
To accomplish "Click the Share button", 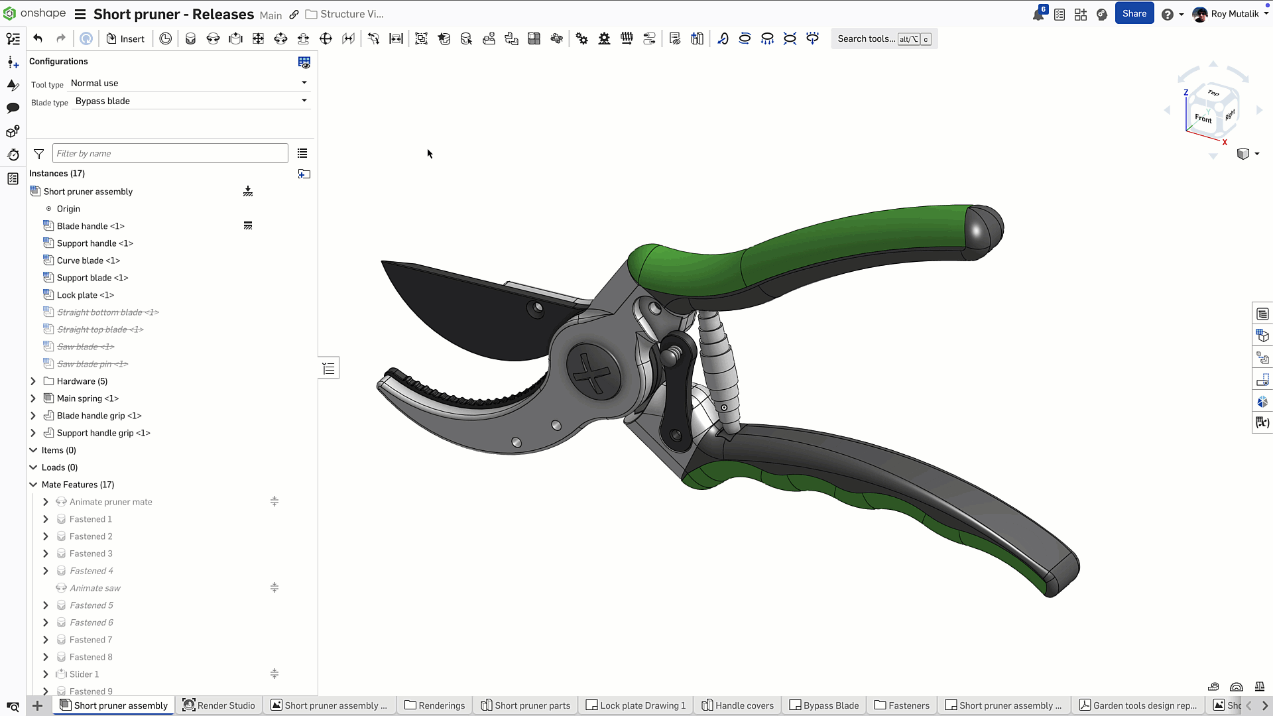I will [x=1134, y=13].
